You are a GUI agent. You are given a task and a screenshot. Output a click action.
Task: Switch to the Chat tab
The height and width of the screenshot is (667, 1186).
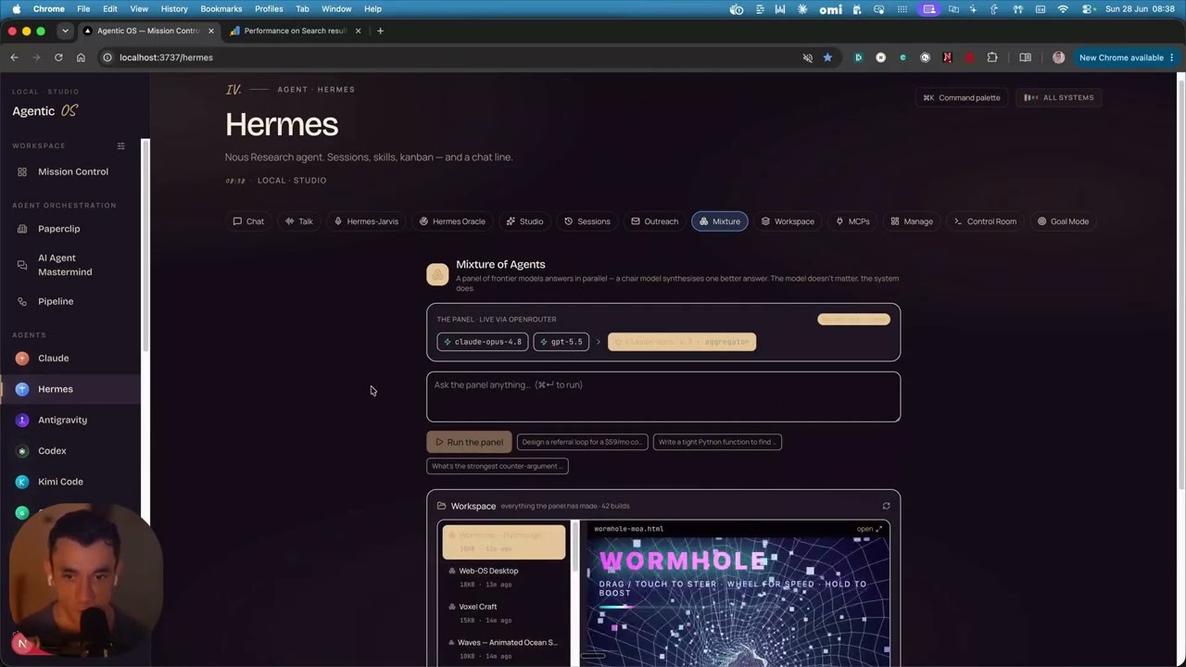point(248,221)
